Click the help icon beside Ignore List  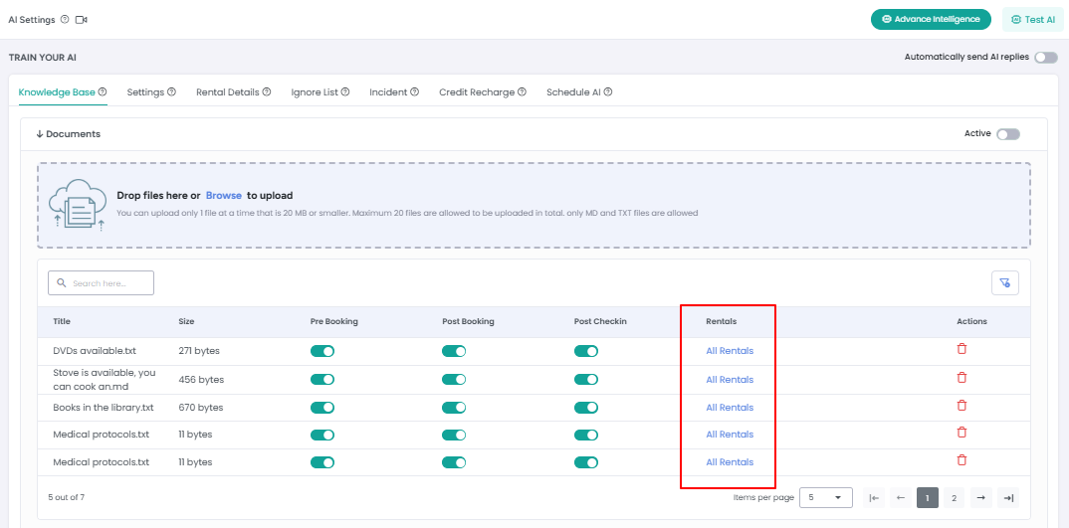tap(345, 91)
